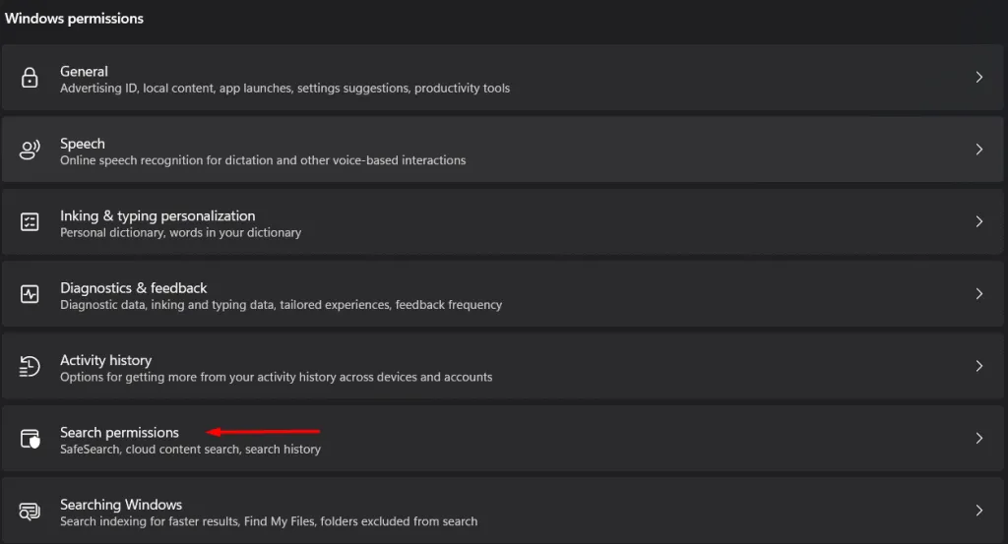This screenshot has height=544, width=1008.
Task: Select Search permissions title
Action: 119,432
